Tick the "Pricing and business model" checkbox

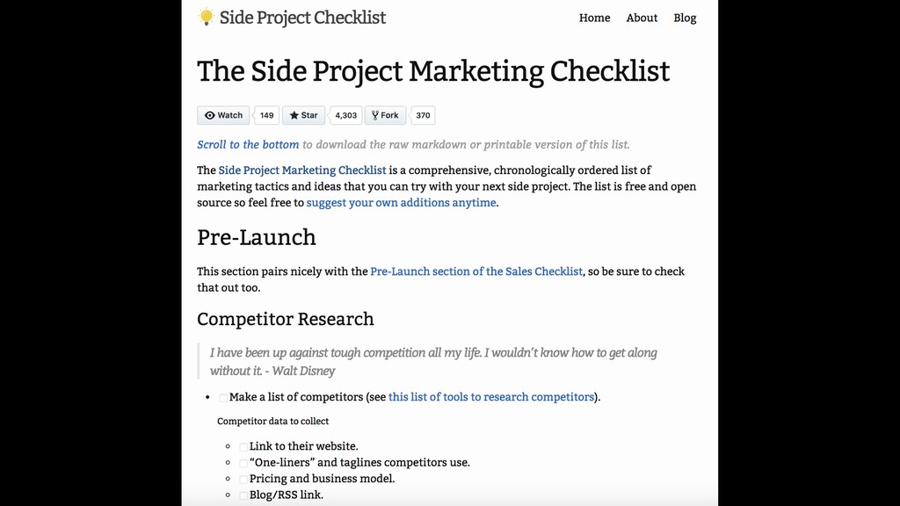(243, 480)
